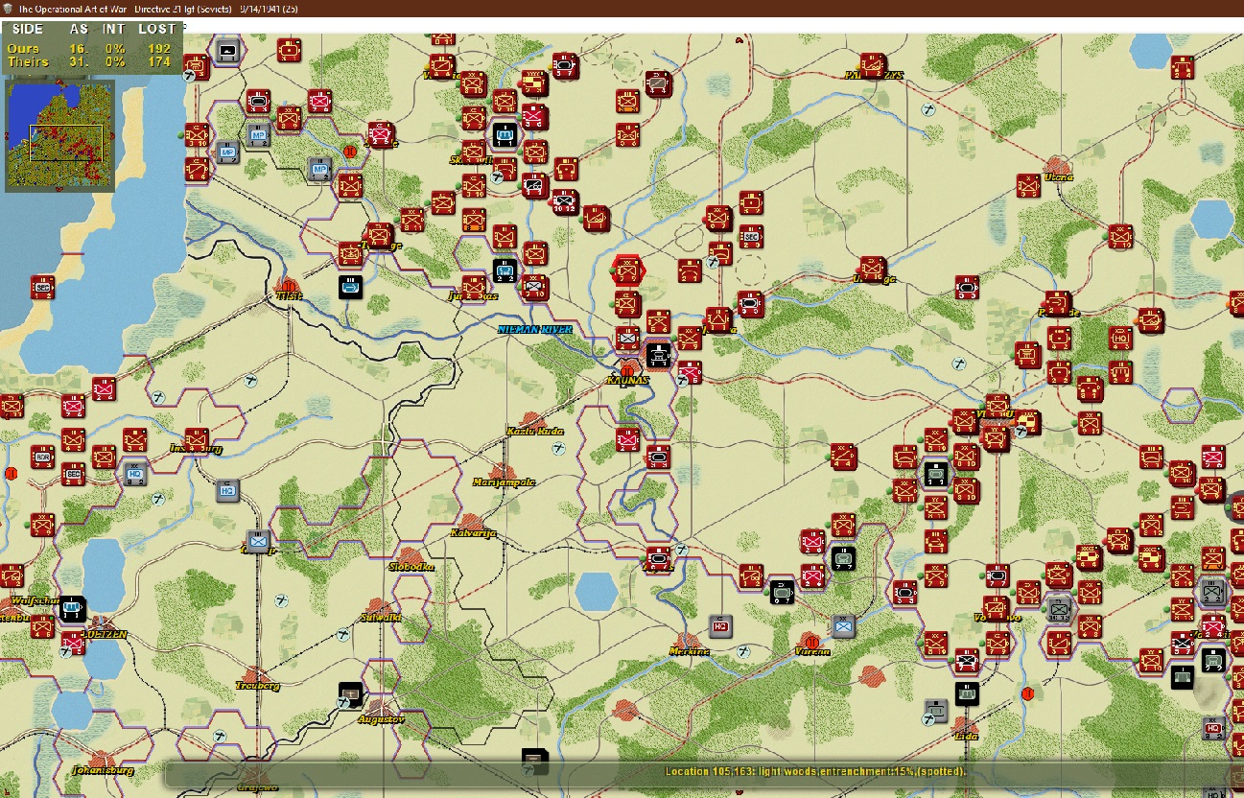Click the Marijampole town label
The image size is (1244, 798).
(504, 481)
